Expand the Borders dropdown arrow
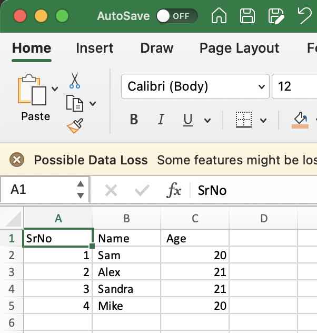The height and width of the screenshot is (333, 317). [x=263, y=120]
